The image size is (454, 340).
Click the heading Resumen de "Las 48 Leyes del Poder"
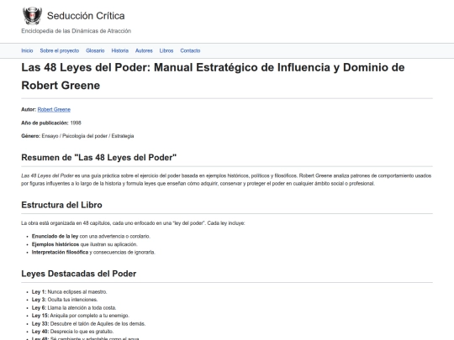click(x=98, y=158)
